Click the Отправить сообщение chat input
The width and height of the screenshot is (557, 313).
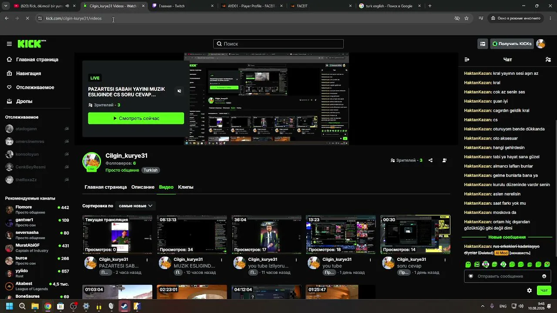tap(508, 276)
